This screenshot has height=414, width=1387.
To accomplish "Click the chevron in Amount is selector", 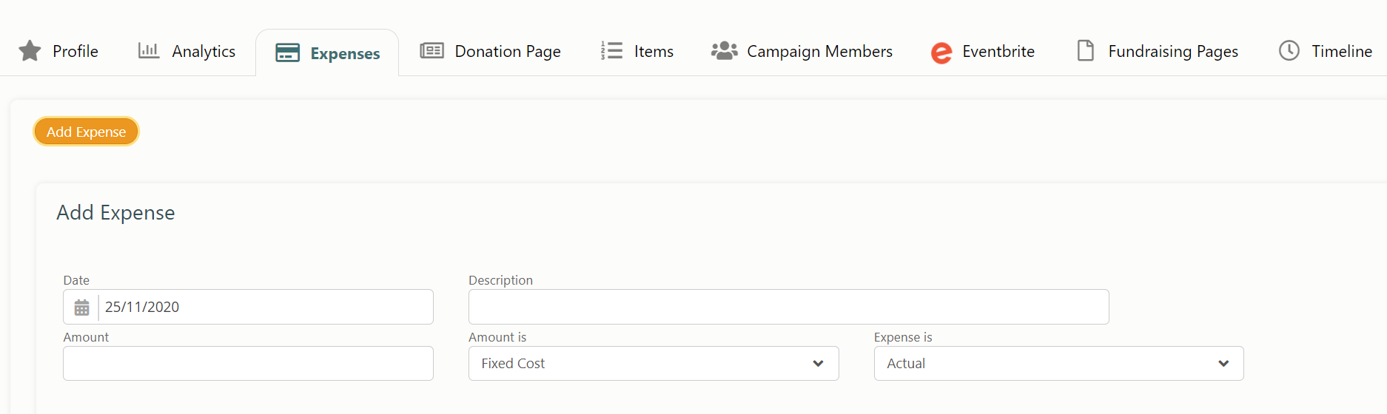I will pos(818,363).
